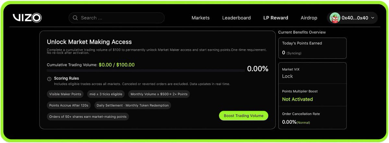Select the Daily Settlement Monthly Token Redemption tag
Screen dimensions: 389x143
pos(133,105)
